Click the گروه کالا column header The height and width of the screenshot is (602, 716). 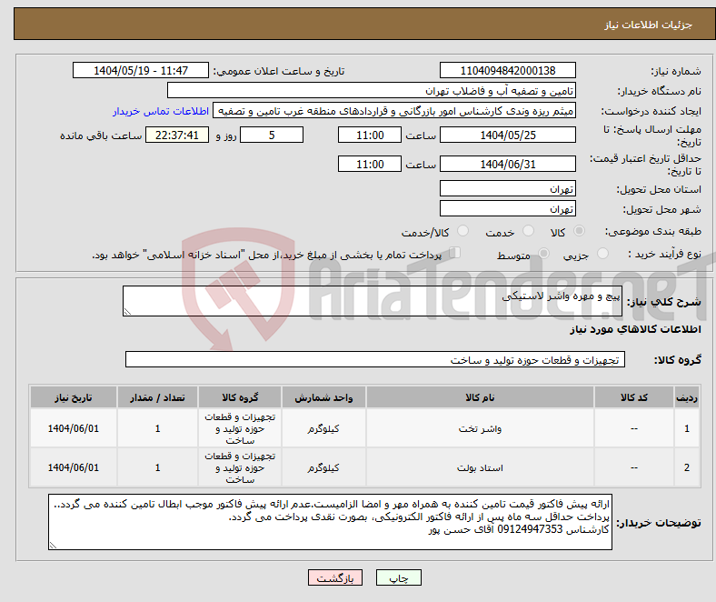point(240,397)
